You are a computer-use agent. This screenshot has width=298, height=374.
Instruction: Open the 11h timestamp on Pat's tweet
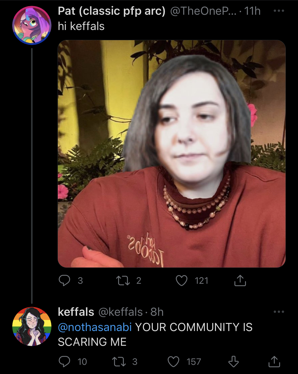point(252,11)
